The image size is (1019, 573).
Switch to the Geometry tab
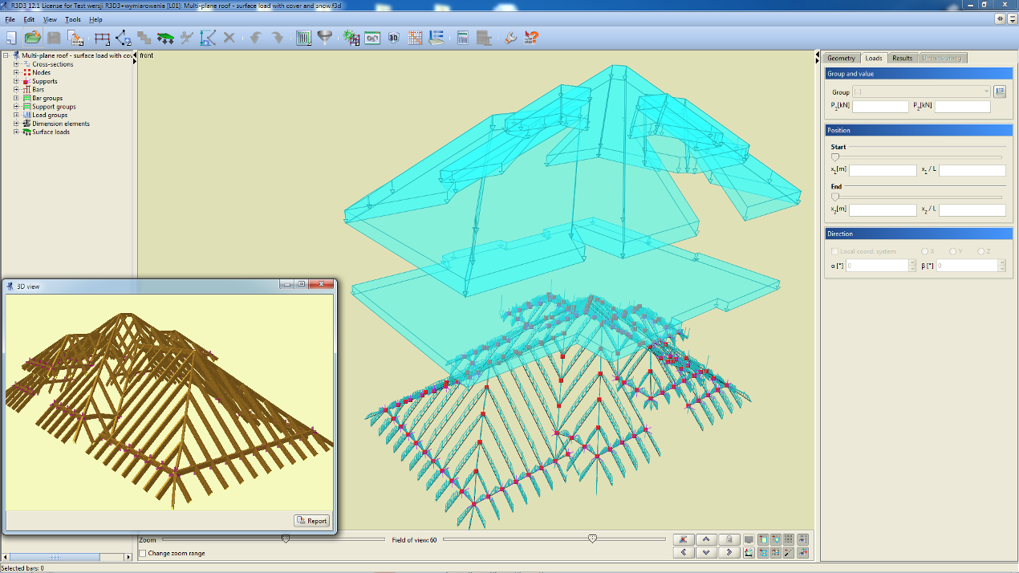(x=841, y=58)
